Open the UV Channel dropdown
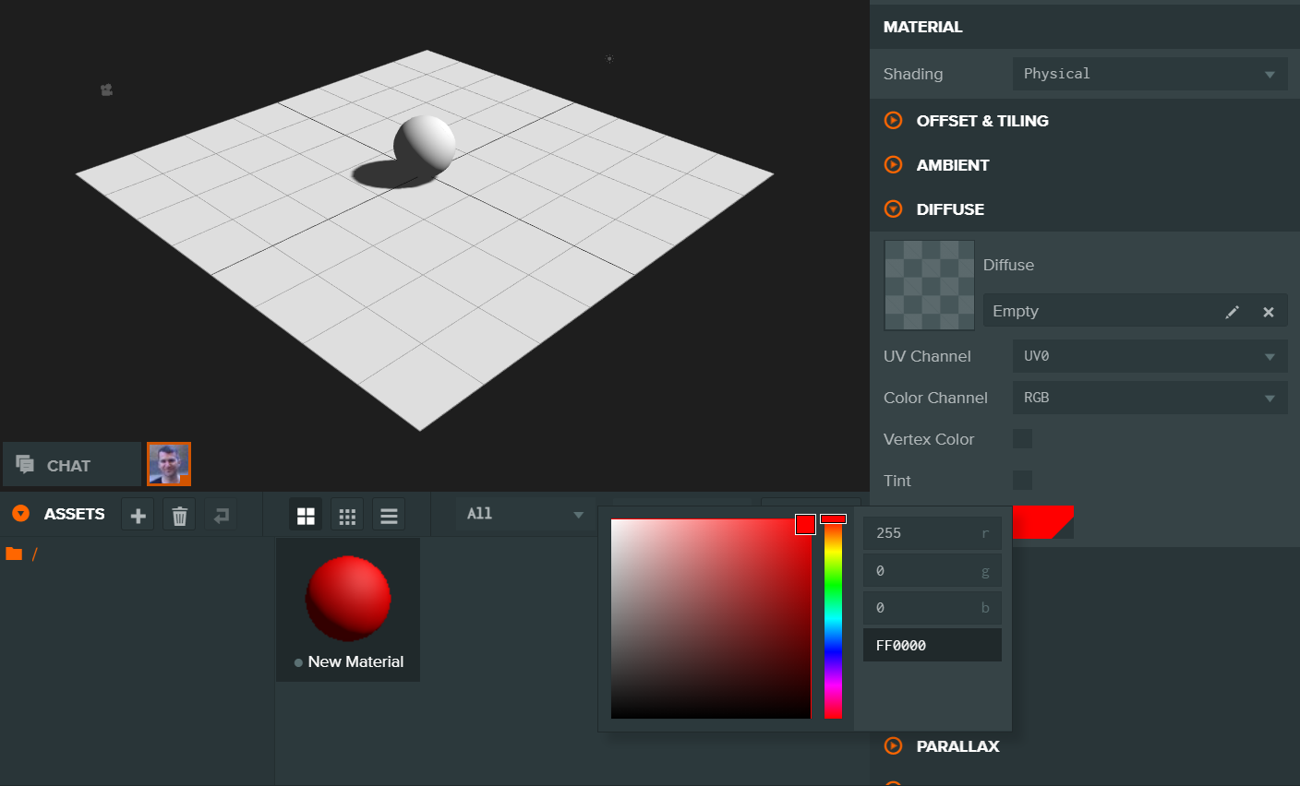 [x=1150, y=356]
